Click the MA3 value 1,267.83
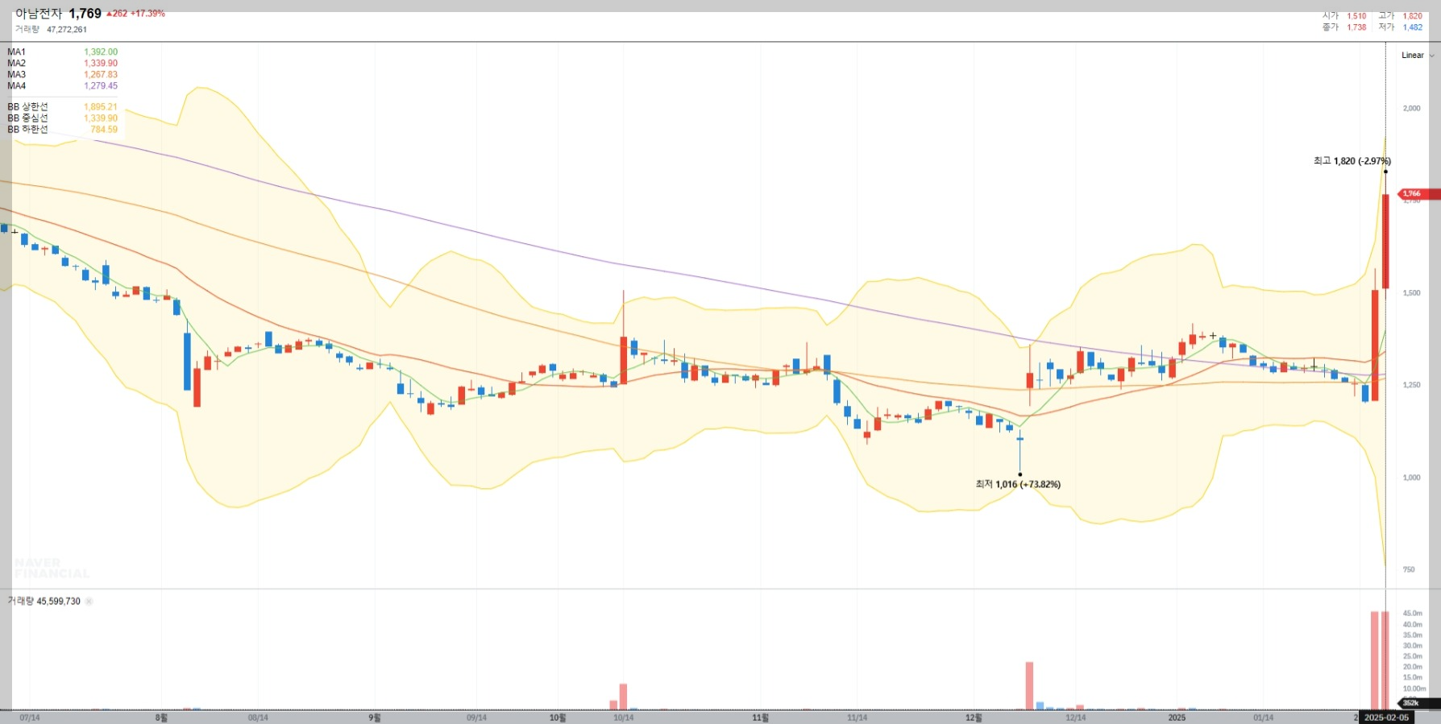This screenshot has height=724, width=1441. point(101,75)
